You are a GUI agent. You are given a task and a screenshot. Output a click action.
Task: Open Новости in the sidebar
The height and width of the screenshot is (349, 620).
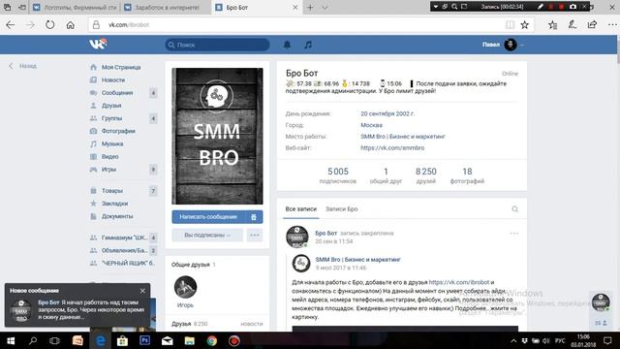pyautogui.click(x=113, y=79)
